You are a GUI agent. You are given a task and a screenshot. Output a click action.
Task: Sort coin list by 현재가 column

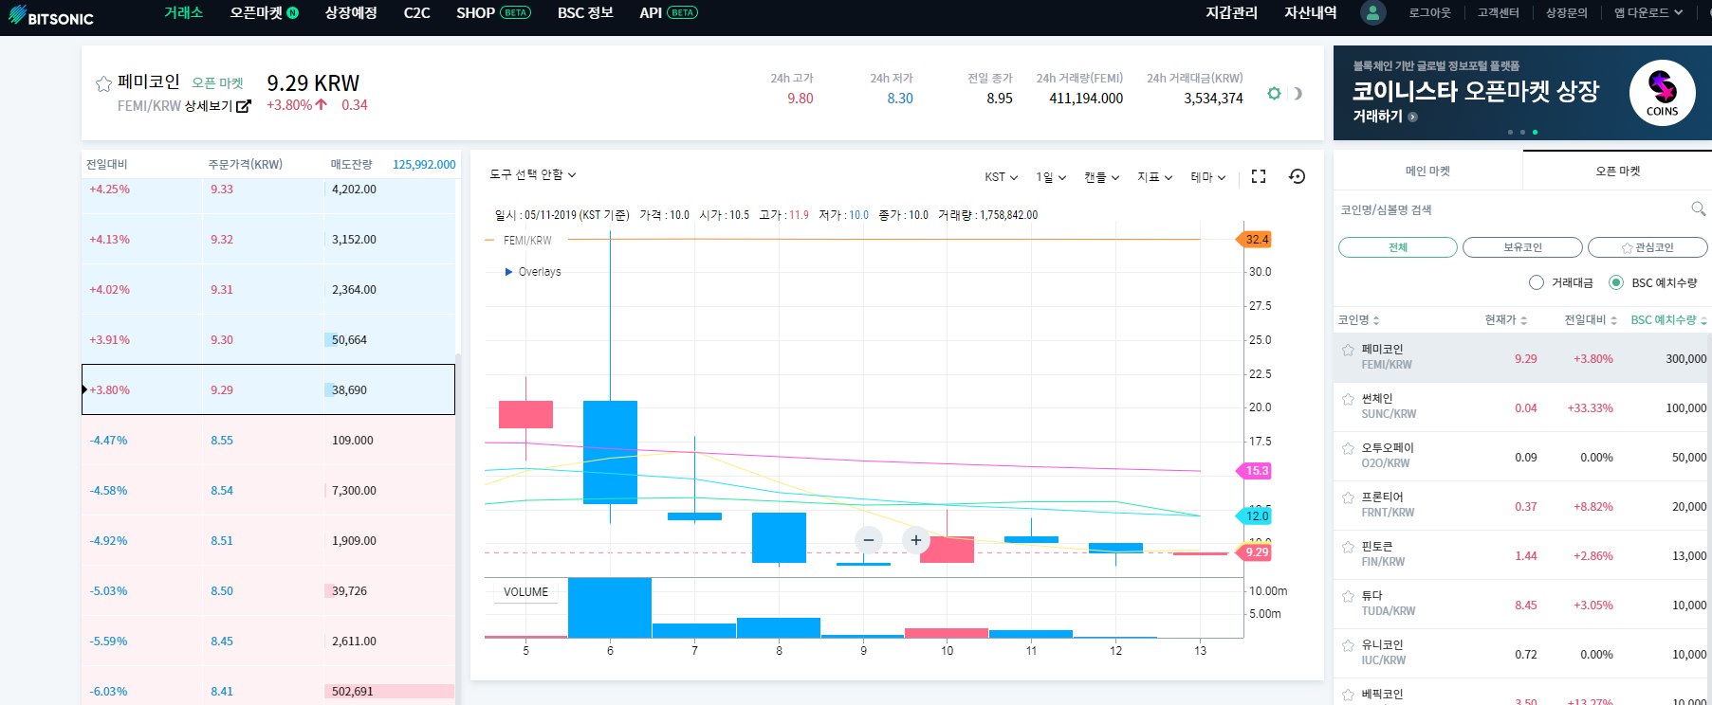(1505, 320)
